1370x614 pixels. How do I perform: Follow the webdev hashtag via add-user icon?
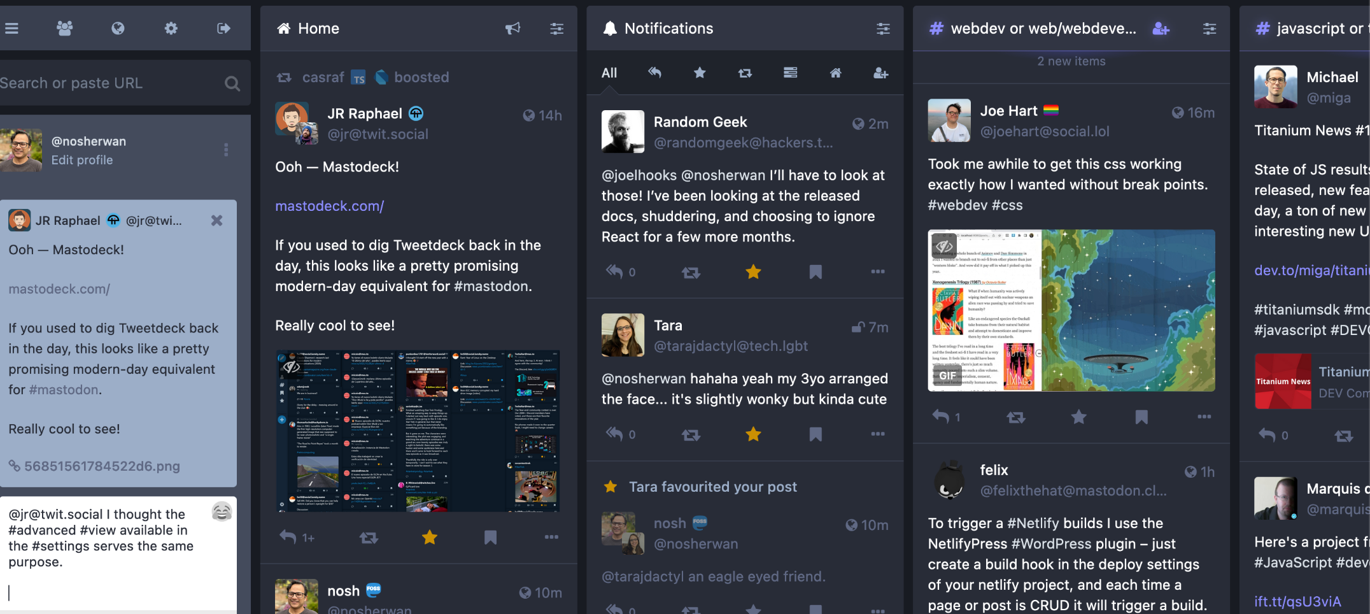coord(1161,28)
